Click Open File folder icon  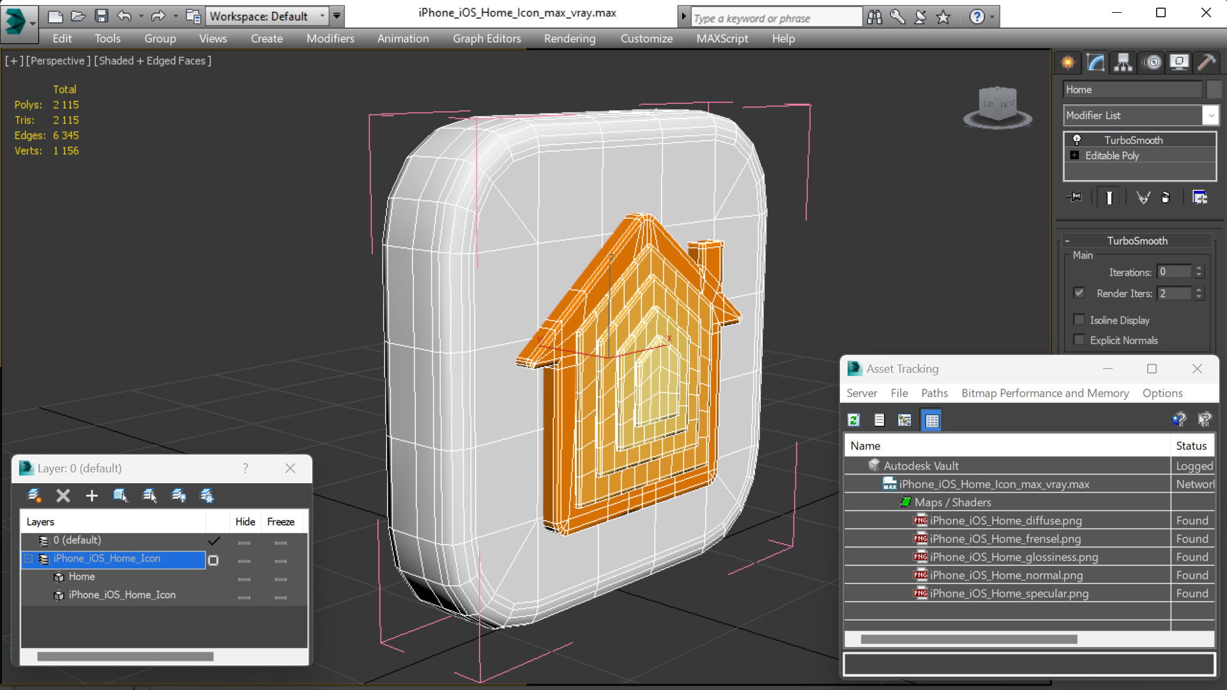pyautogui.click(x=79, y=16)
